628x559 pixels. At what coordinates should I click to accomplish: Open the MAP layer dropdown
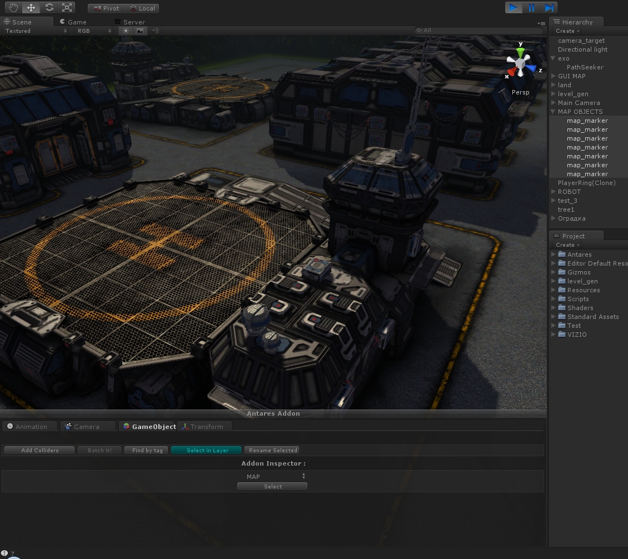click(272, 476)
